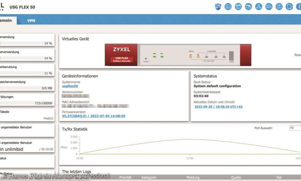This screenshot has width=301, height=181.
Task: Click the P5 LAN port indicator
Action: point(215,57)
